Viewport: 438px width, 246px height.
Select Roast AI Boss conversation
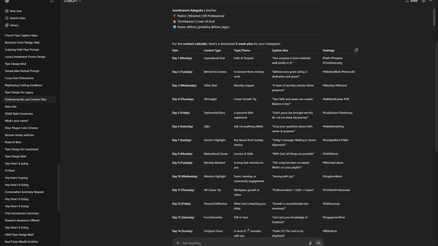(13, 142)
